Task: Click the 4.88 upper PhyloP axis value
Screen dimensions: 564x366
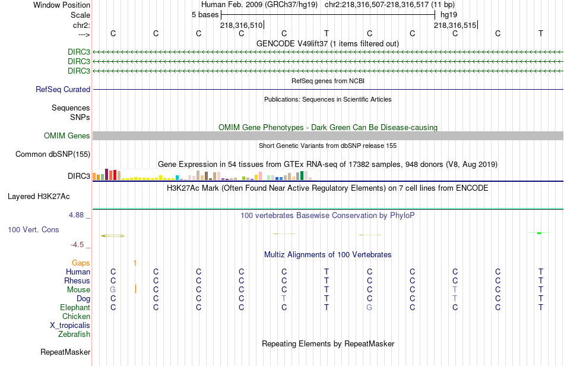Action: coord(76,215)
